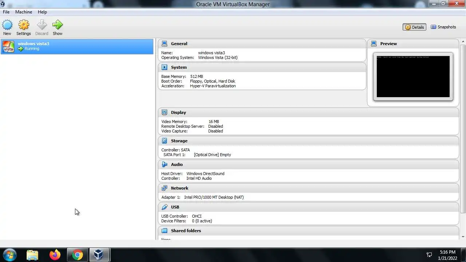The image size is (466, 262).
Task: Click the '512 MB' base memory value
Action: click(x=197, y=76)
